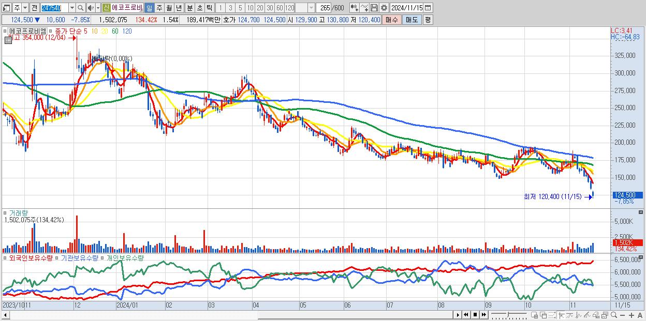Click the eraser tool icon
646x321 pixels.
point(596,315)
